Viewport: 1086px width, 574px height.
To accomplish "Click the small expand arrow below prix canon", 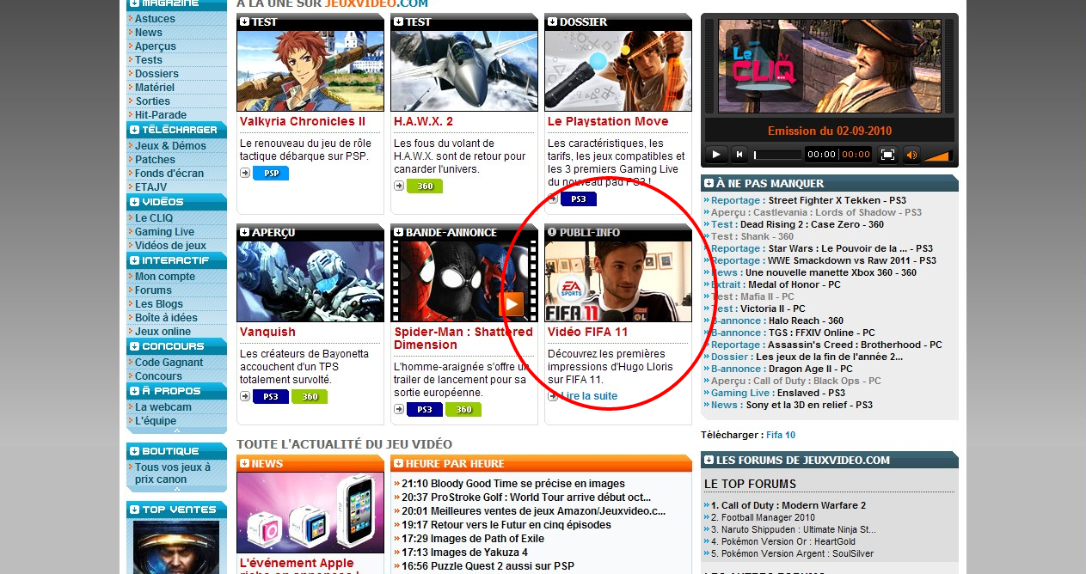I will (x=176, y=489).
